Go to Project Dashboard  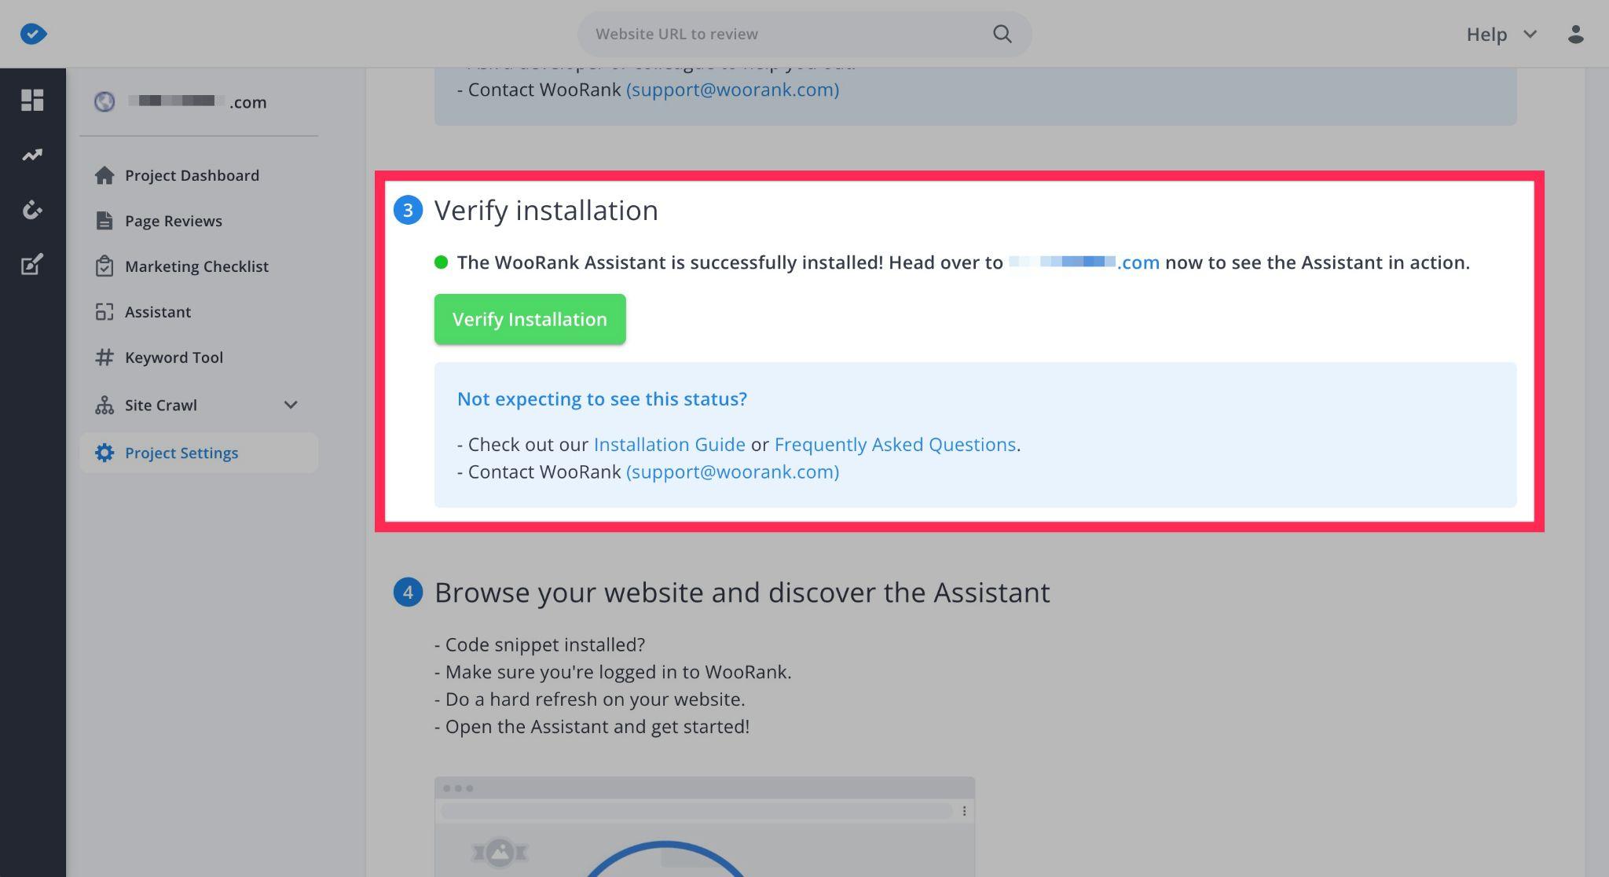(192, 175)
